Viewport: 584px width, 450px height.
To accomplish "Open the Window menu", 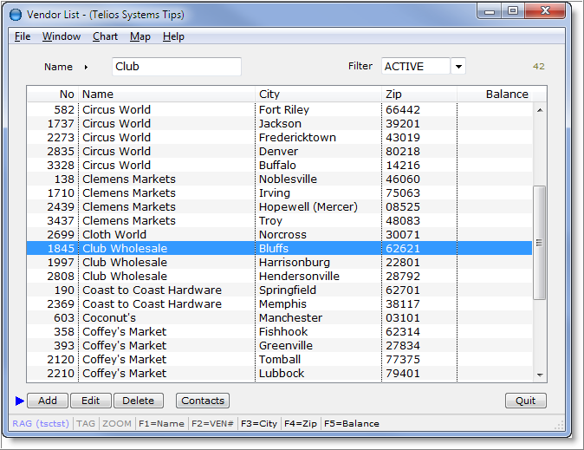I will click(x=62, y=36).
